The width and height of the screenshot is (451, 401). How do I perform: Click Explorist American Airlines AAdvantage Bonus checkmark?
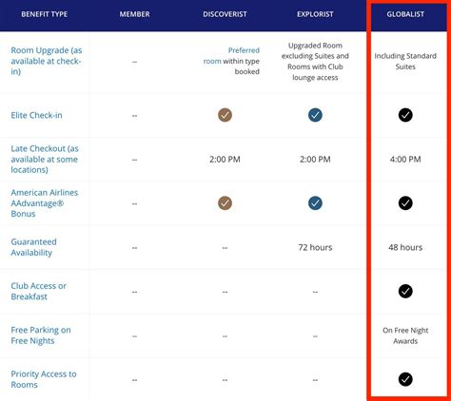point(315,203)
